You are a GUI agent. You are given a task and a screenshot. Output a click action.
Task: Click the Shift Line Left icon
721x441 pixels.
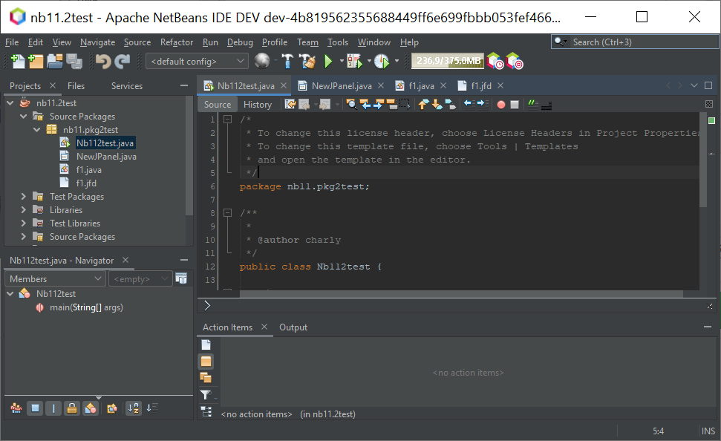coord(468,104)
